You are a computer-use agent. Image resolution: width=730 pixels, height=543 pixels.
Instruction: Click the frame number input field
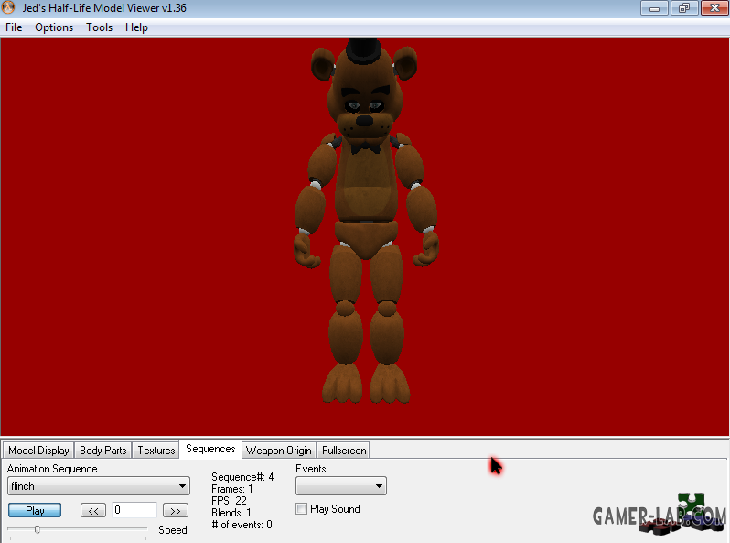(x=134, y=510)
